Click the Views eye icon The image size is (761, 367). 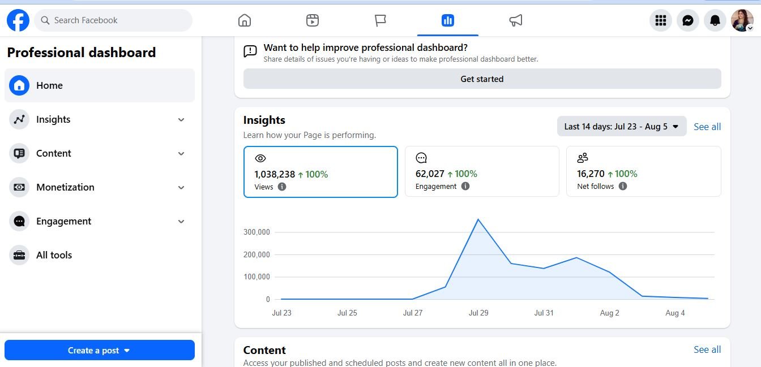click(260, 158)
